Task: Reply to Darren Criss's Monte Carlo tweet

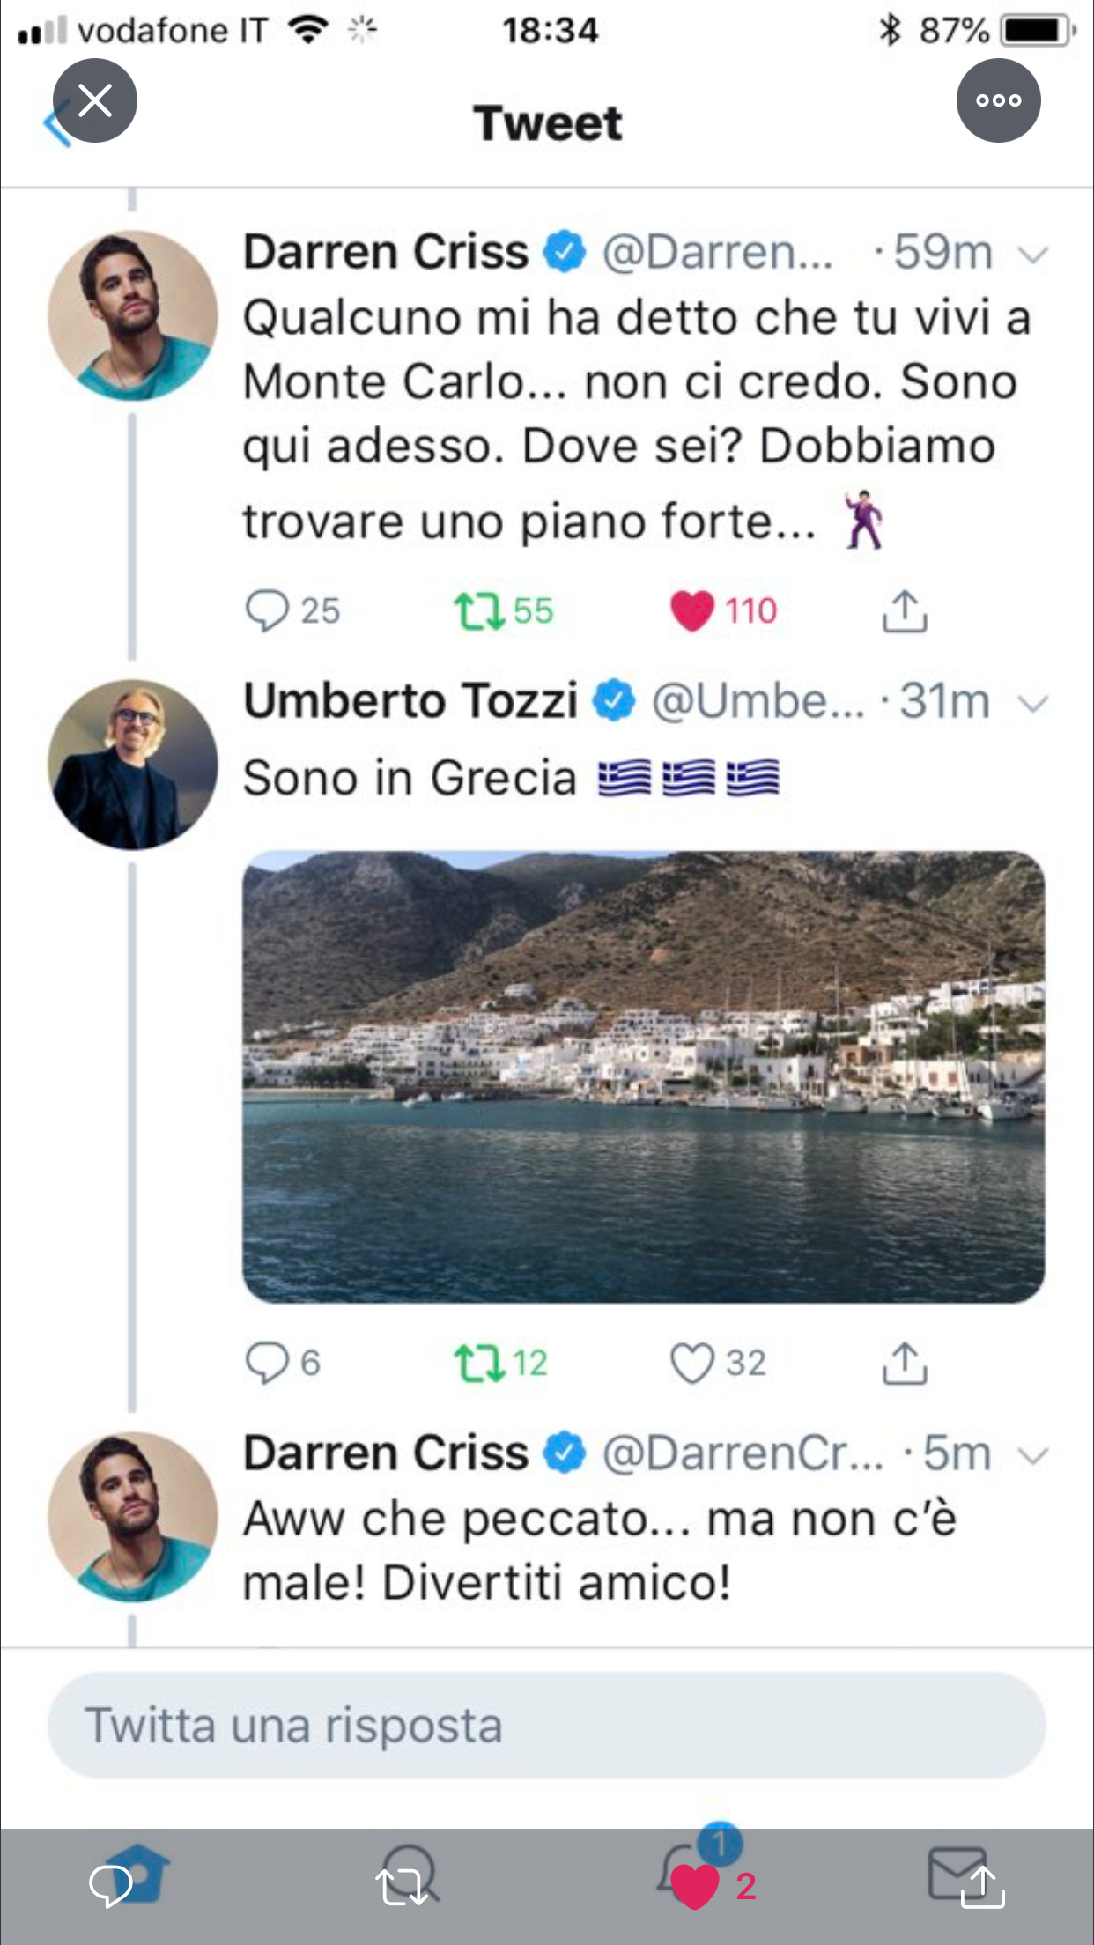Action: [x=267, y=610]
